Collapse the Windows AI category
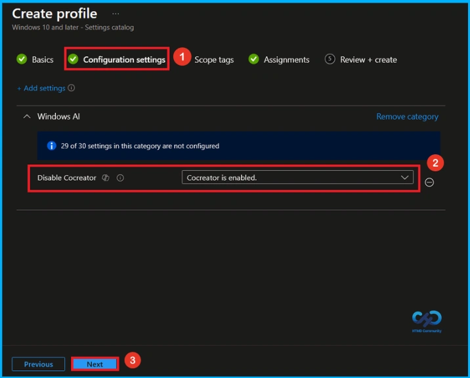Screen dimensions: 470x378 click(27, 116)
